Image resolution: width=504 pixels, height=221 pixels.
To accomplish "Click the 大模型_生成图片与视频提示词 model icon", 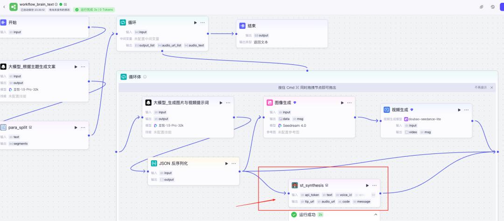I will pyautogui.click(x=148, y=103).
